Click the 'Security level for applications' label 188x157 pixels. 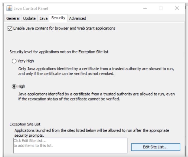point(59,52)
